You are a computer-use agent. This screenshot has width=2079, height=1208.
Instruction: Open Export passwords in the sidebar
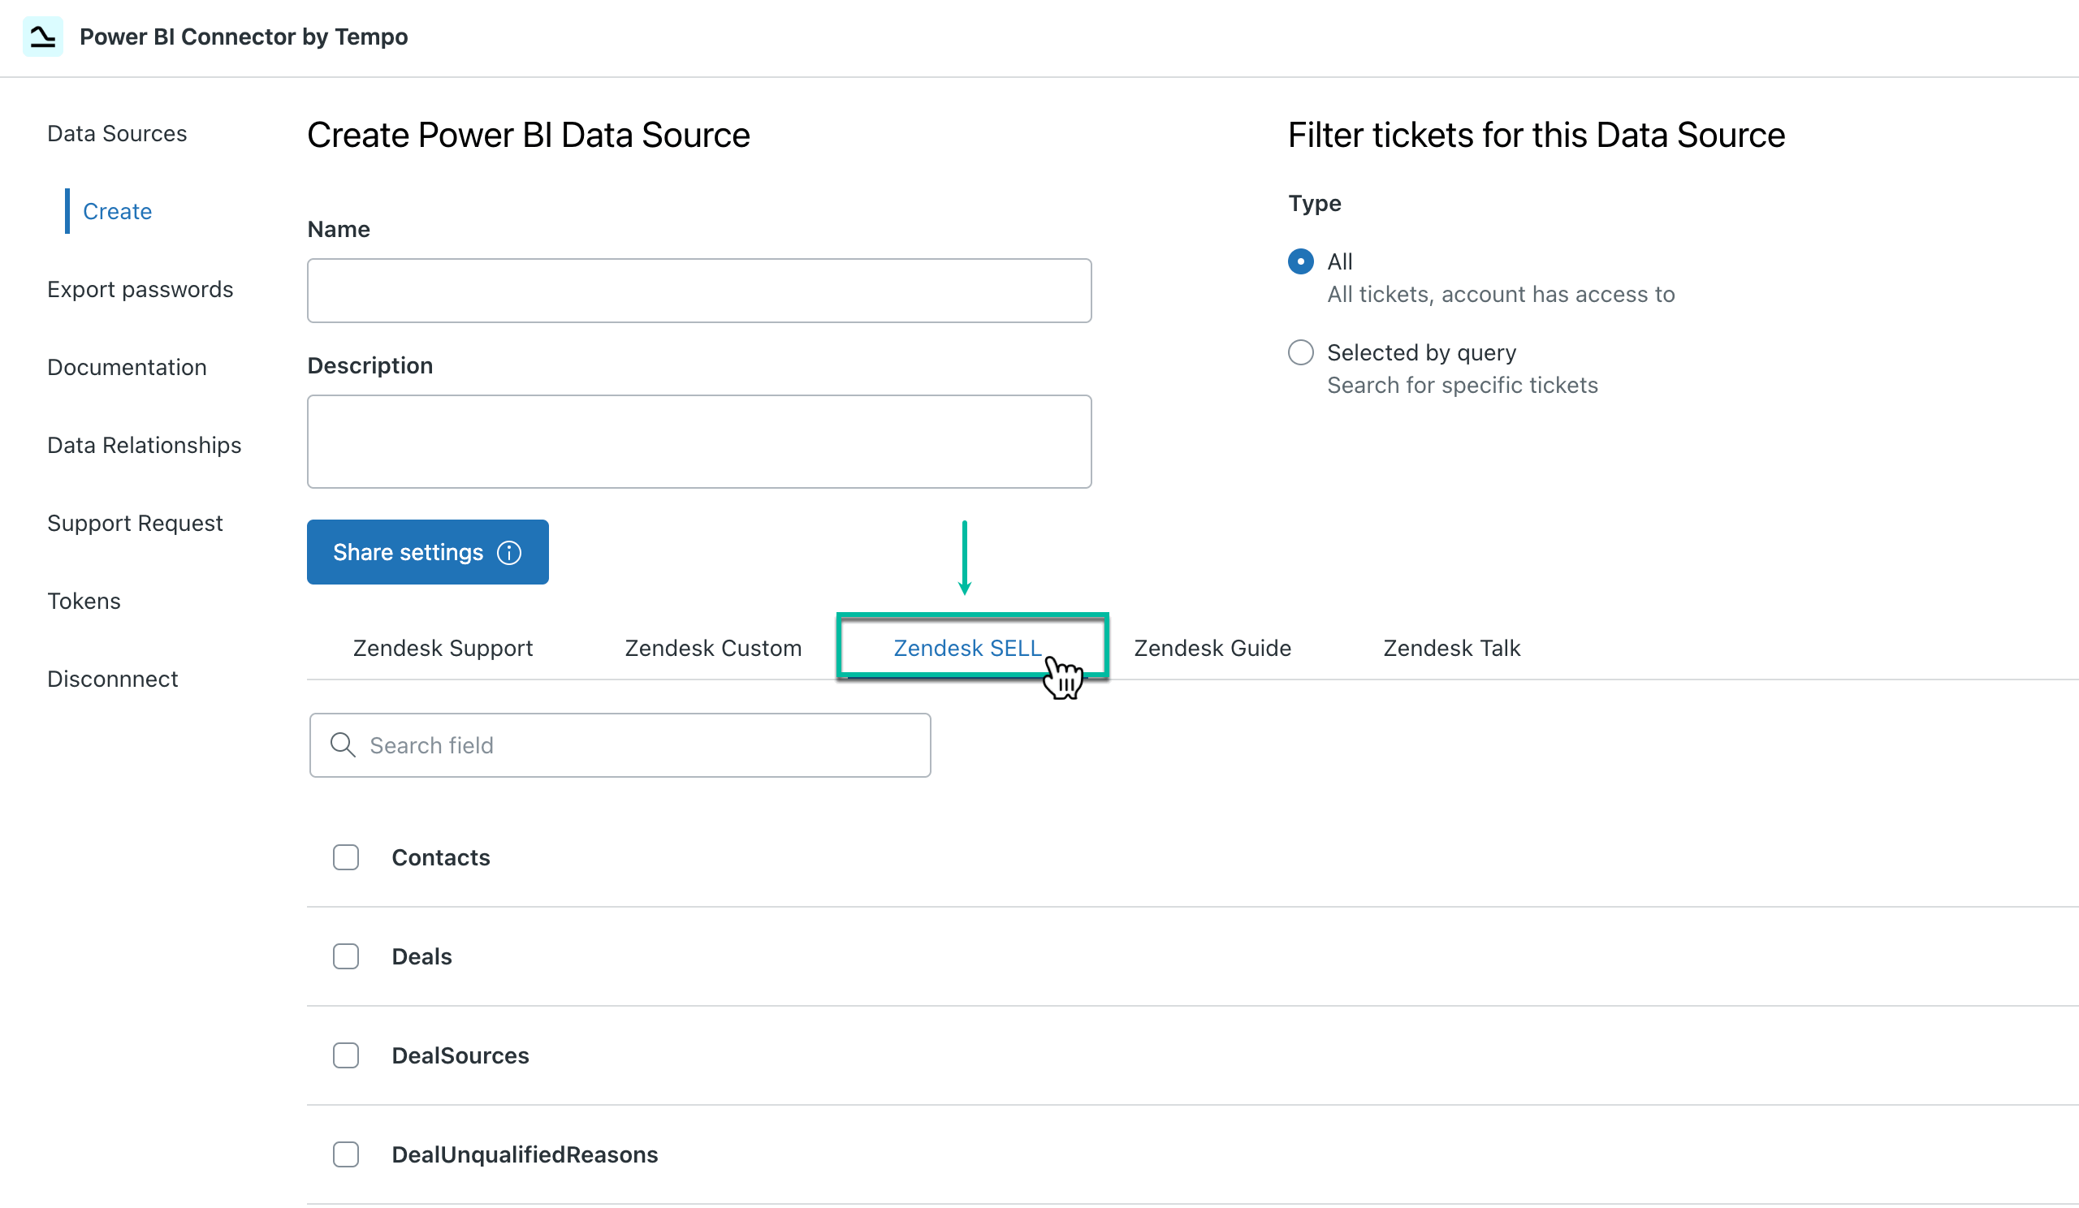(140, 290)
